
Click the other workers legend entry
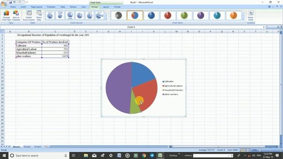tap(170, 94)
